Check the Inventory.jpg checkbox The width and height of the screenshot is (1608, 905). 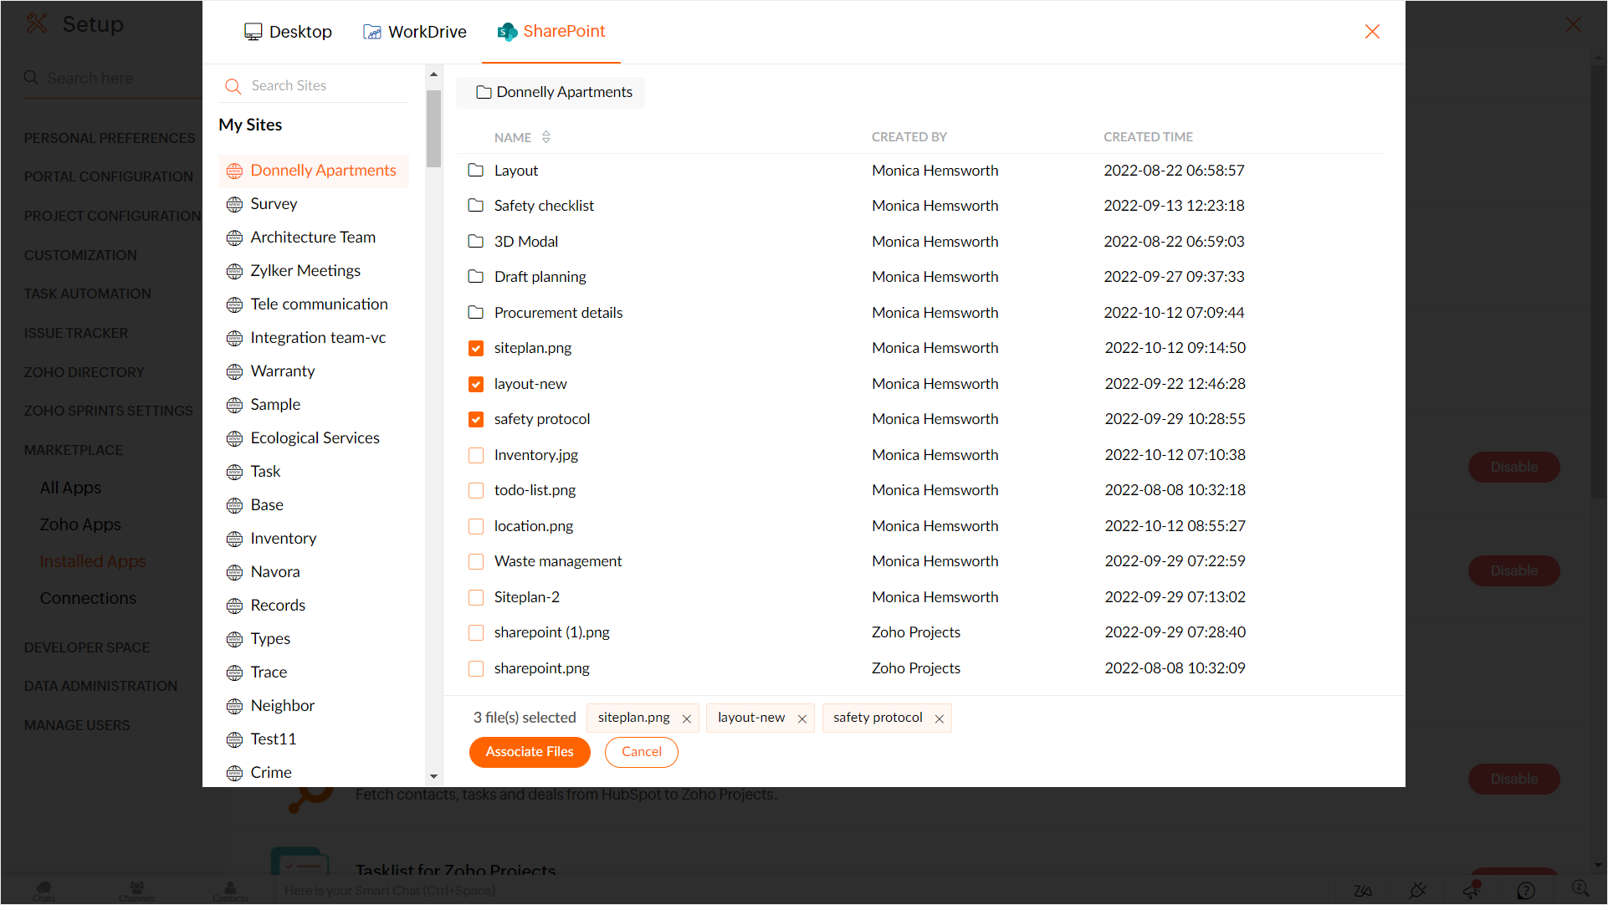pyautogui.click(x=475, y=455)
